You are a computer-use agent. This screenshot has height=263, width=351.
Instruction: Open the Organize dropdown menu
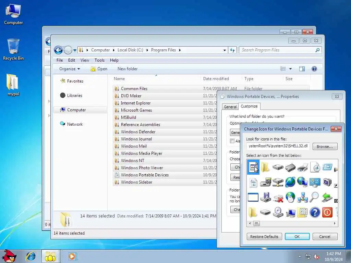[x=69, y=69]
